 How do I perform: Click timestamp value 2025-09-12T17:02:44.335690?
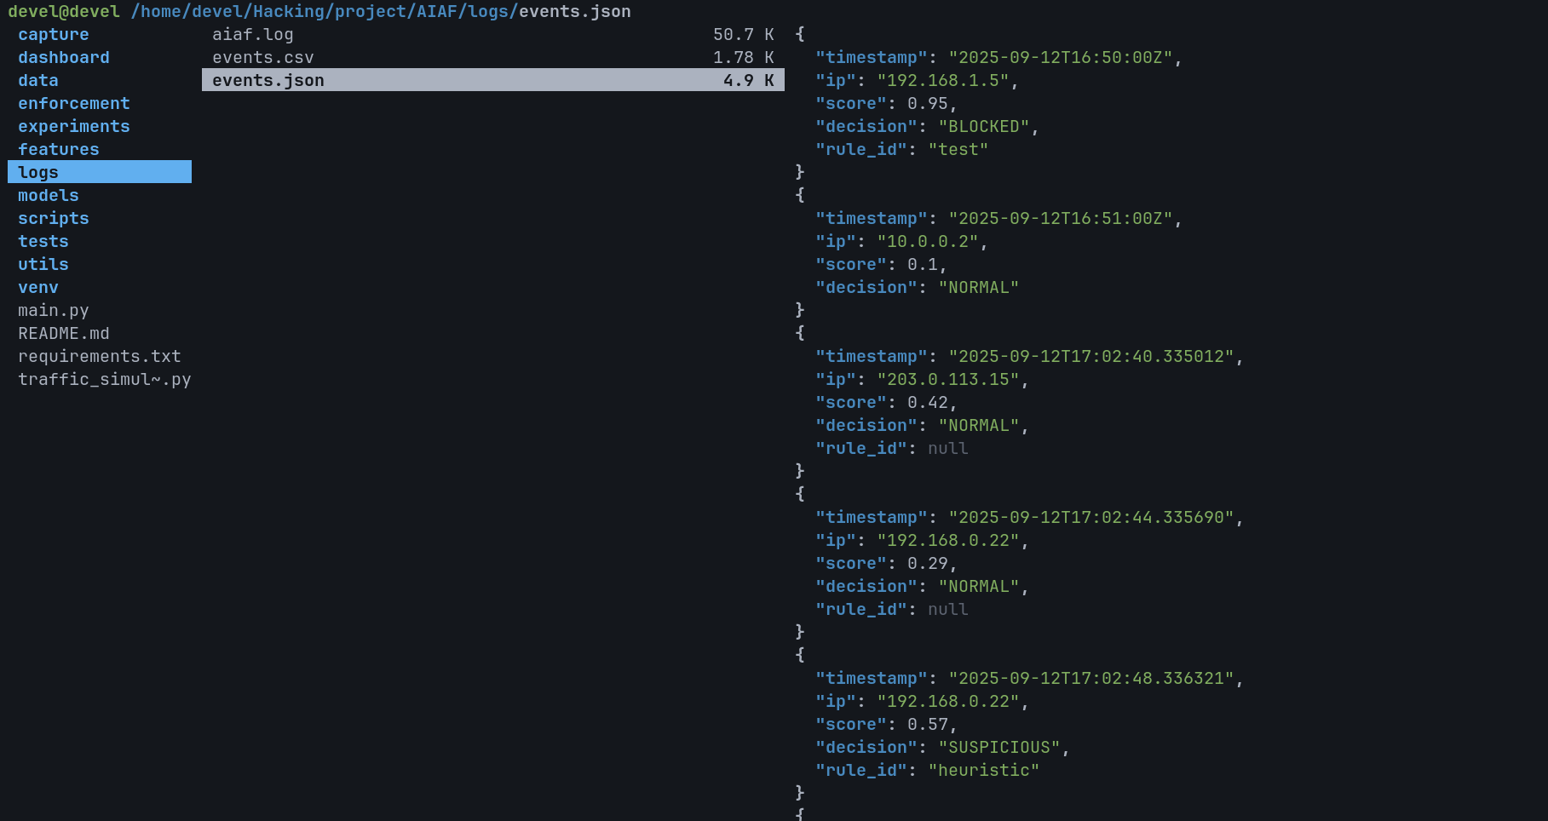(x=1091, y=518)
